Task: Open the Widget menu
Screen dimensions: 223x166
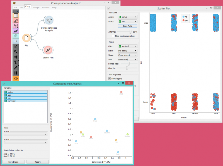Action: click(x=36, y=8)
